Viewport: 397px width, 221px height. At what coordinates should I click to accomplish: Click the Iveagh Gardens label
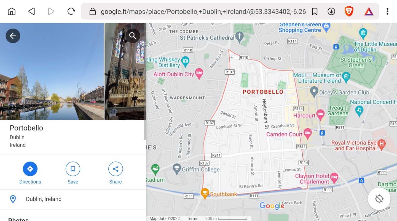coord(338,110)
